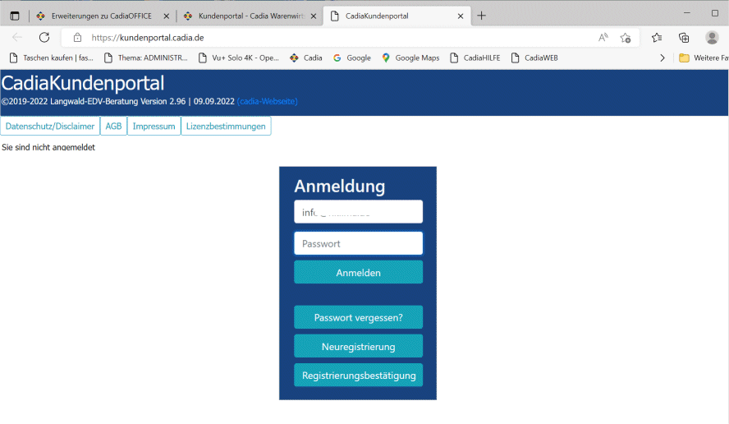Screen dimensions: 729x424
Task: Open a new browser tab
Action: [482, 16]
